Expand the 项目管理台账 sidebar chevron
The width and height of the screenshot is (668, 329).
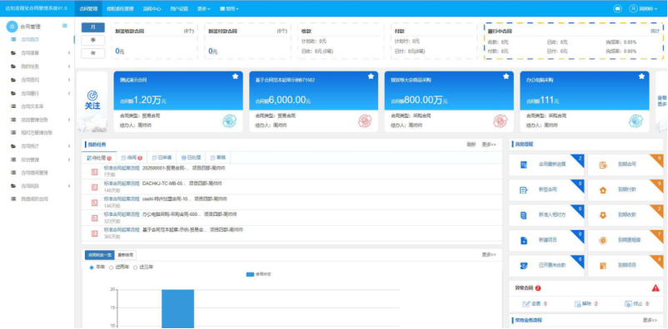[x=68, y=120]
